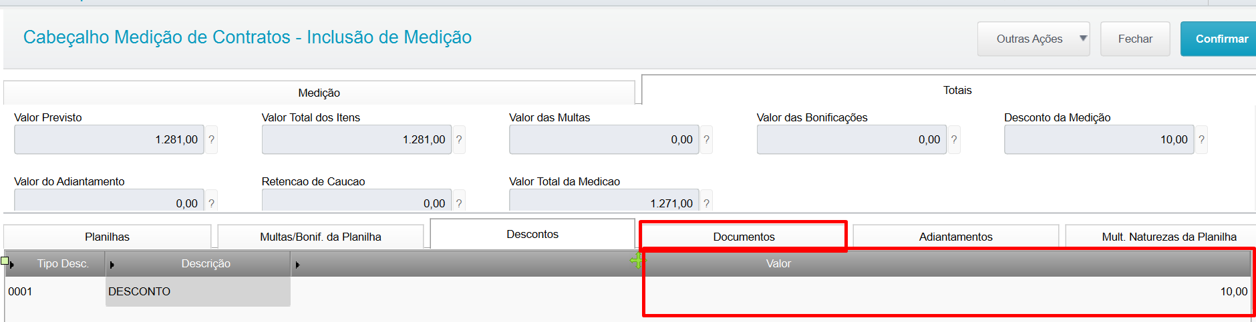Click the Valor Total da Medicao field

[x=604, y=200]
